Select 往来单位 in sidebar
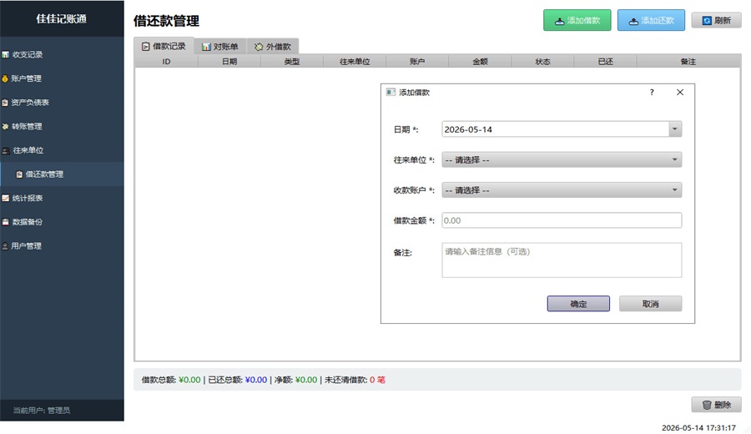Image resolution: width=751 pixels, height=434 pixels. click(62, 150)
